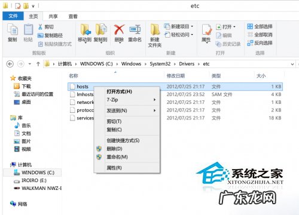Viewport: 299px width, 215px height.
Task: Open the Easy access dropdown
Action: [192, 35]
